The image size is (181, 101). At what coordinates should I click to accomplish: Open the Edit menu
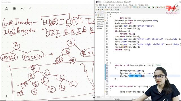pos(100,5)
